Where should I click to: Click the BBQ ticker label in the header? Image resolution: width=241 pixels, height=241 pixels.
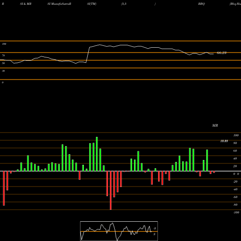point(201,4)
